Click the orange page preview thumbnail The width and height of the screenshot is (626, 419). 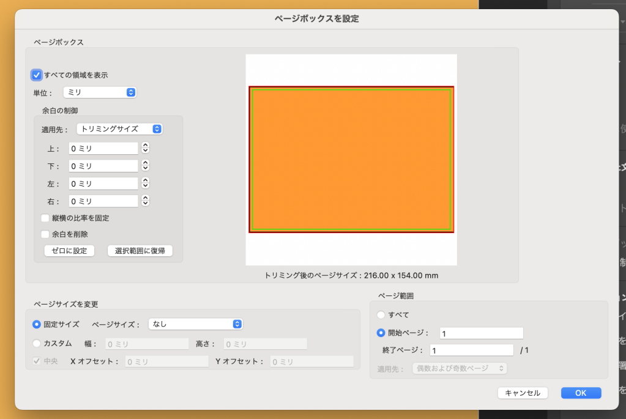pyautogui.click(x=351, y=160)
